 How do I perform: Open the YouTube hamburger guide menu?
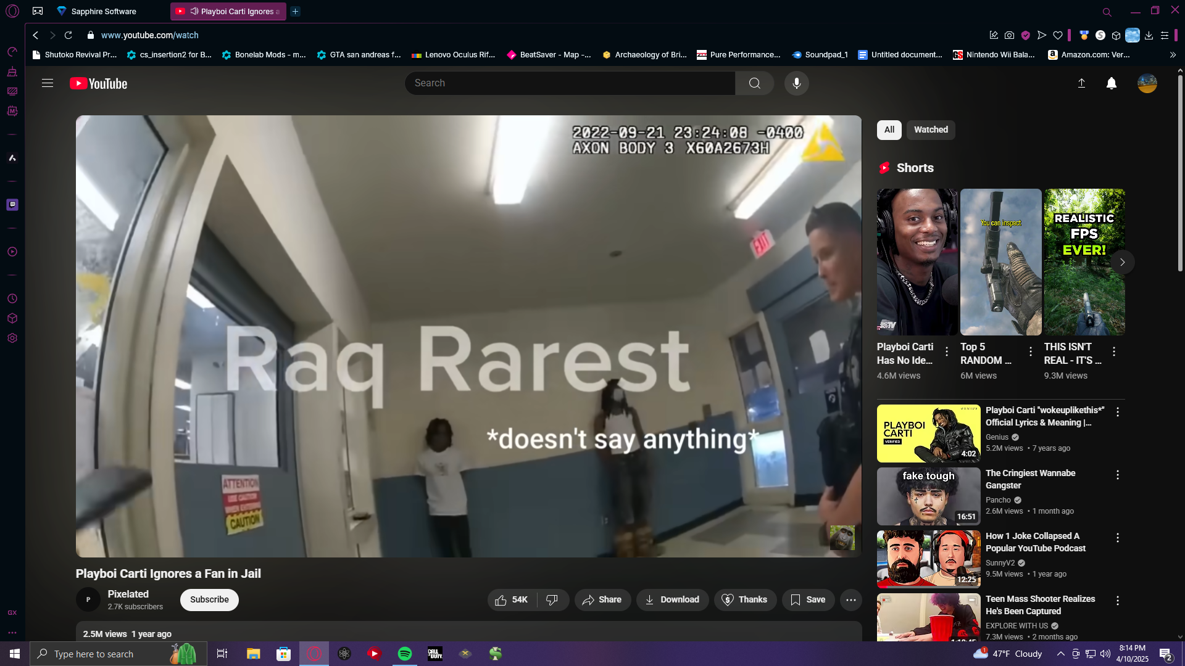[48, 83]
